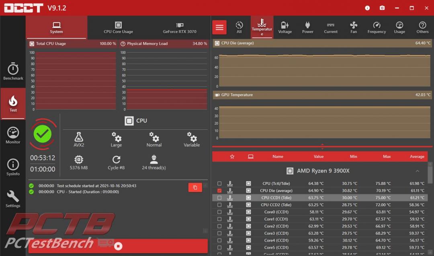Screen dimensions: 434x256
Task: Sort table by the Max column
Action: [x=387, y=157]
